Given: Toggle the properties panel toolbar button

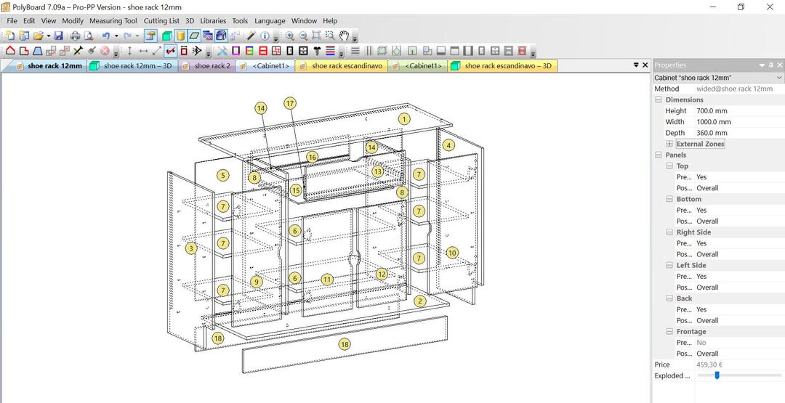Looking at the screenshot, I should (150, 36).
